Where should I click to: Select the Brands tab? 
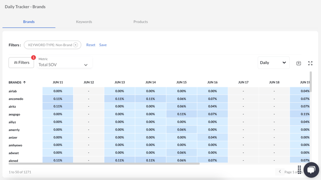[x=29, y=21]
